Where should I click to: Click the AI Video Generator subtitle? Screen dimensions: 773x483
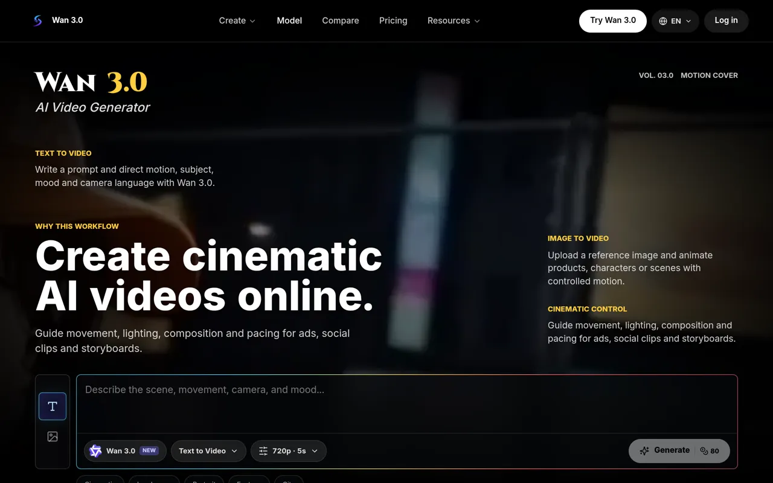(92, 107)
